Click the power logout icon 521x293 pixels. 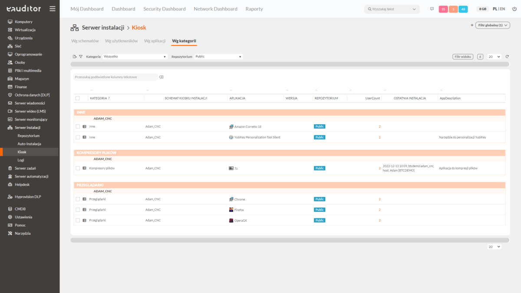[514, 9]
